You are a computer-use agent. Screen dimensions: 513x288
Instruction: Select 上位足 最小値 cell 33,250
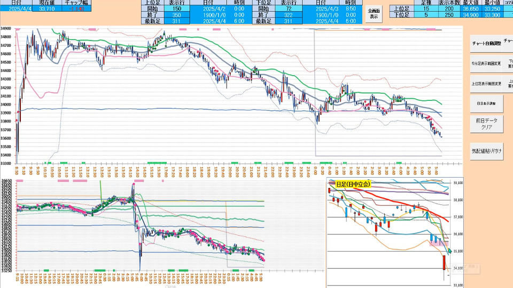pyautogui.click(x=492, y=9)
